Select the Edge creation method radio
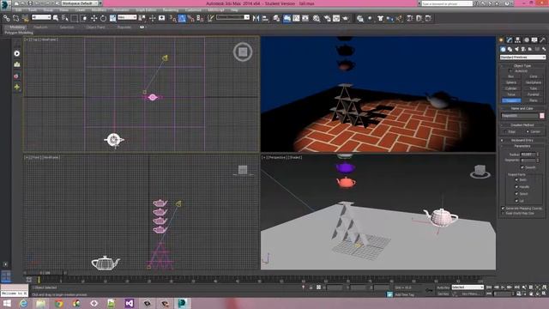549x309 pixels. click(505, 131)
